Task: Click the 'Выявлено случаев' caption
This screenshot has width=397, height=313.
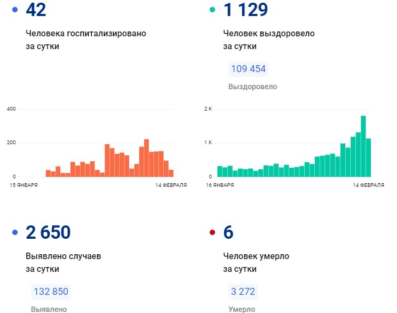Action: [x=63, y=256]
